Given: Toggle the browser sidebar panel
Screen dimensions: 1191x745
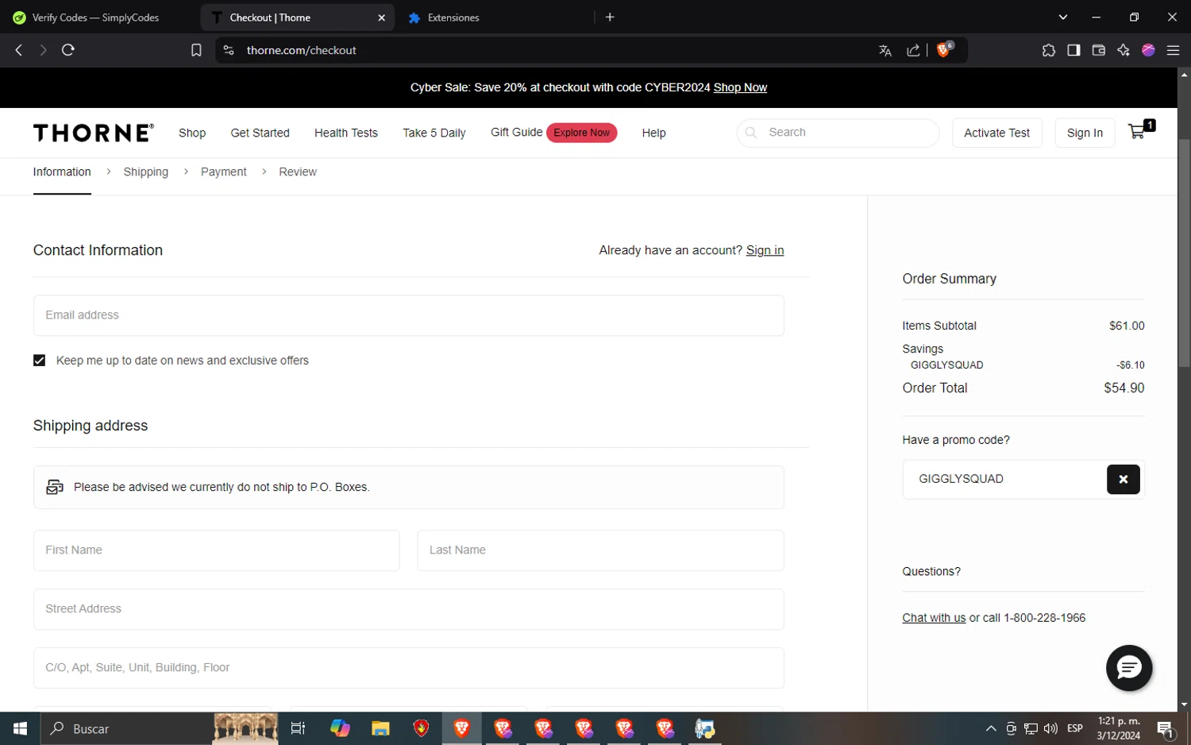Looking at the screenshot, I should click(1073, 50).
